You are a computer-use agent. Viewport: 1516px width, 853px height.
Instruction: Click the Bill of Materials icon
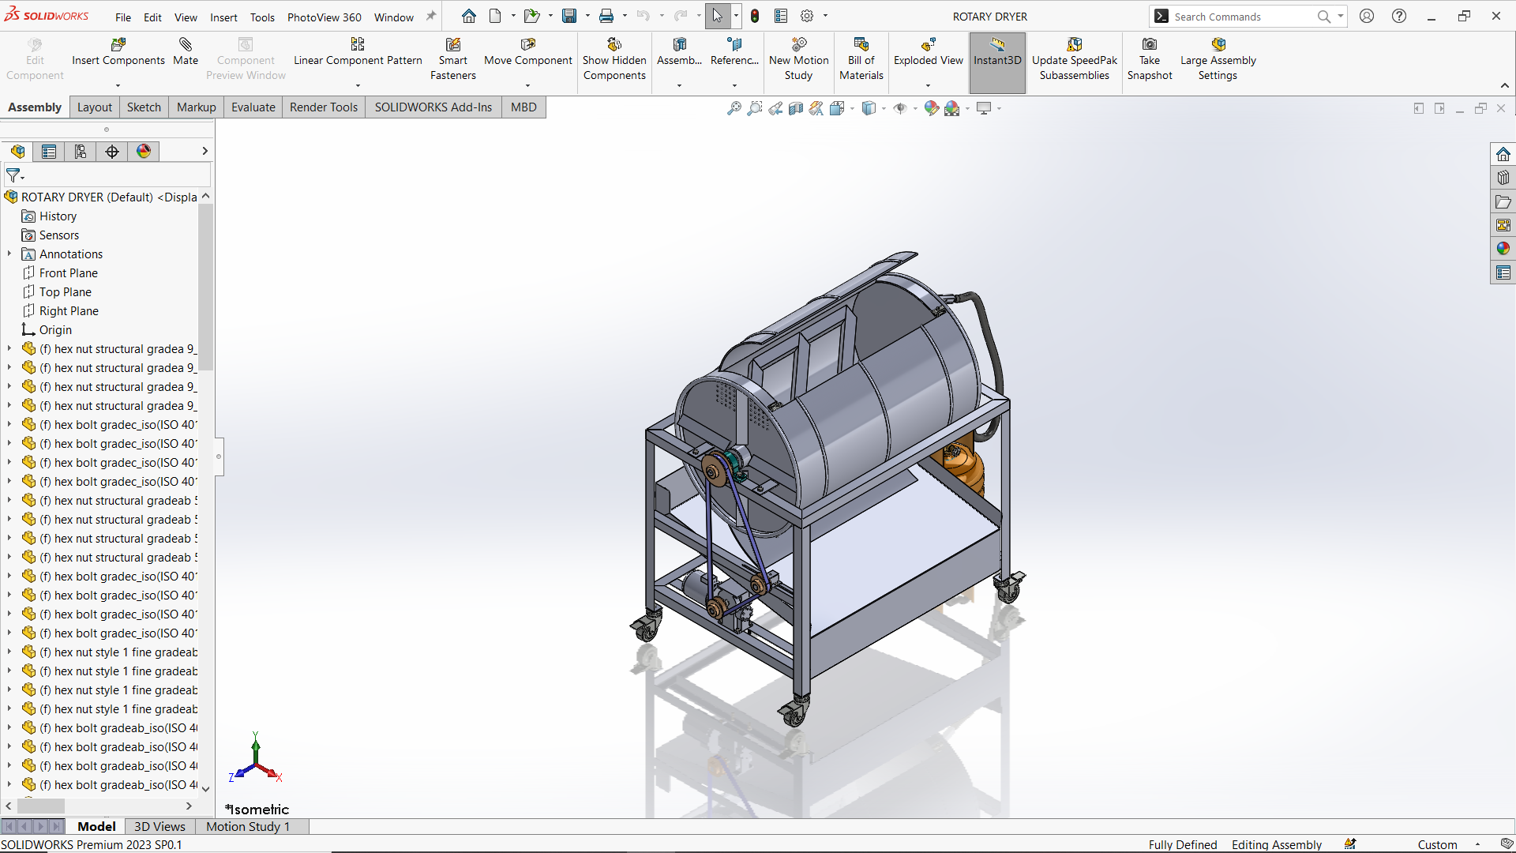coord(861,45)
